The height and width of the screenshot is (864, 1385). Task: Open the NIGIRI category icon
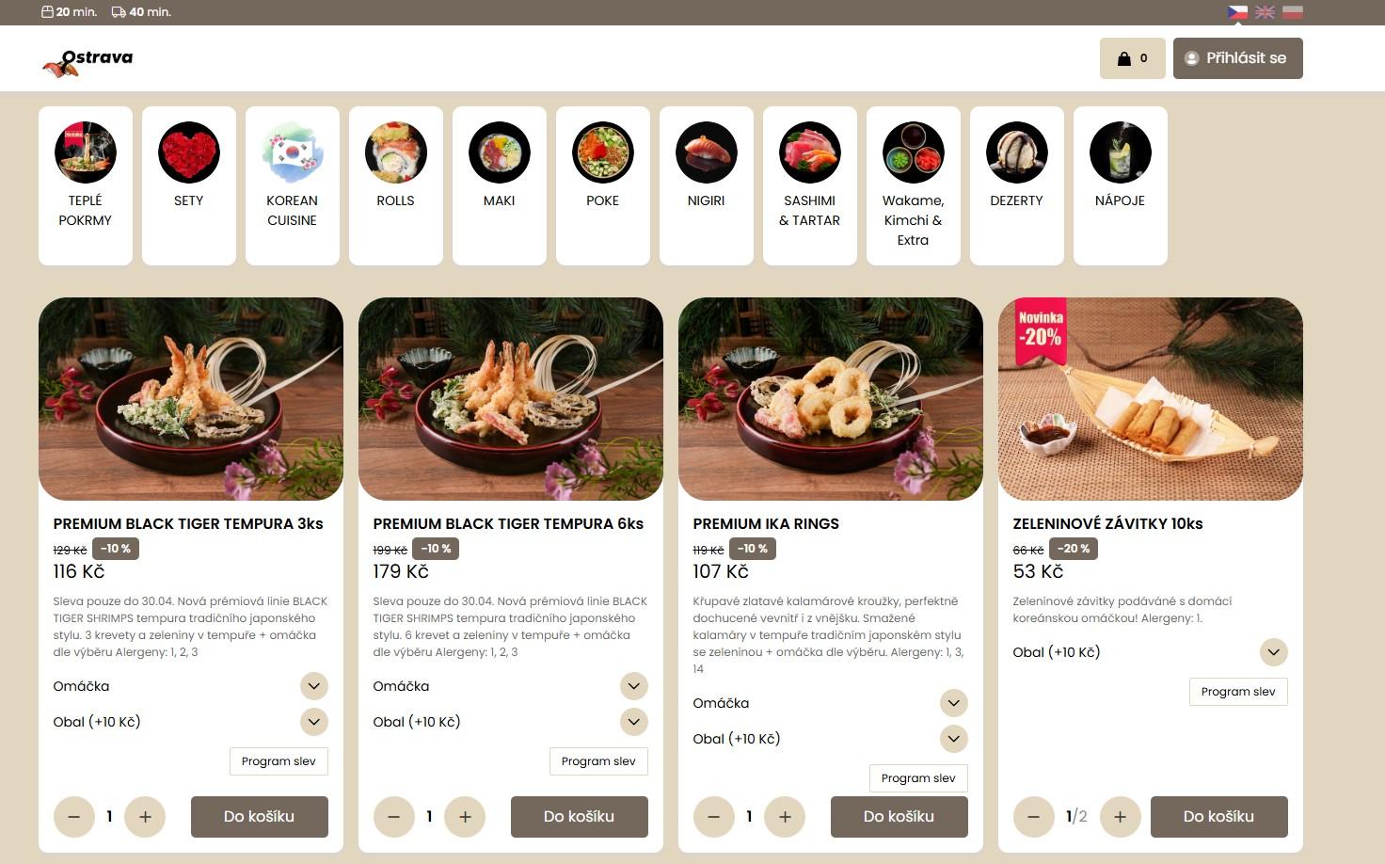(707, 185)
